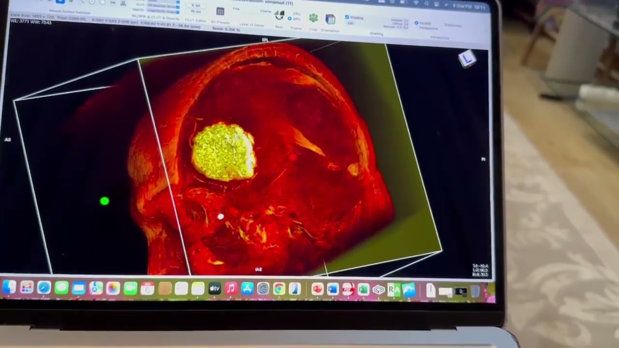Screen dimensions: 619x348
Task: Open PowerPoint from the dock
Action: [317, 289]
